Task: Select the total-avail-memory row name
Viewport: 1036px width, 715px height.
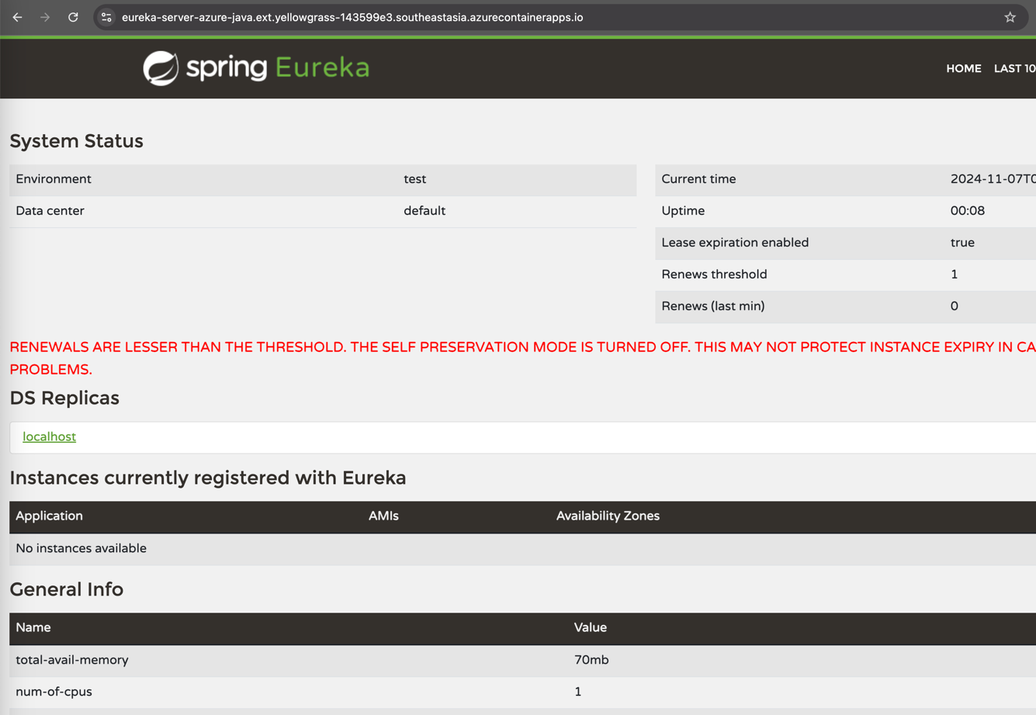Action: tap(72, 660)
